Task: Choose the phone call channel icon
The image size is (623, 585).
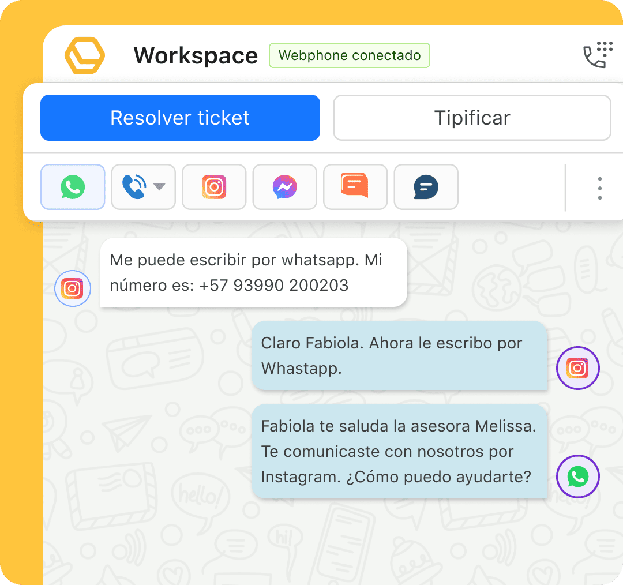Action: [134, 187]
